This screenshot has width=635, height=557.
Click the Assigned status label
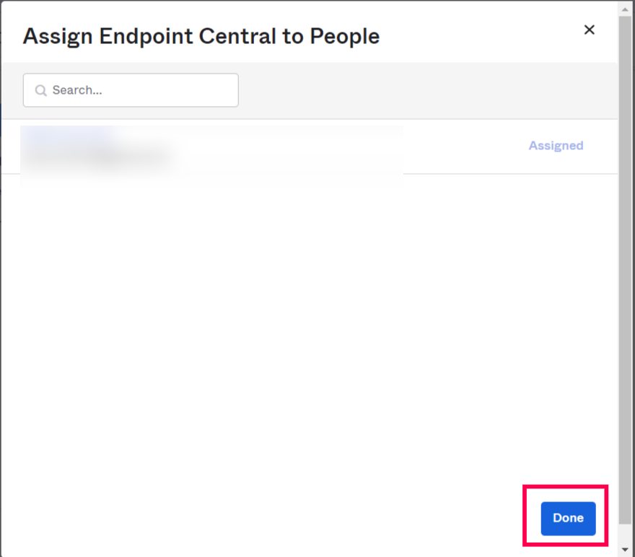(x=556, y=146)
